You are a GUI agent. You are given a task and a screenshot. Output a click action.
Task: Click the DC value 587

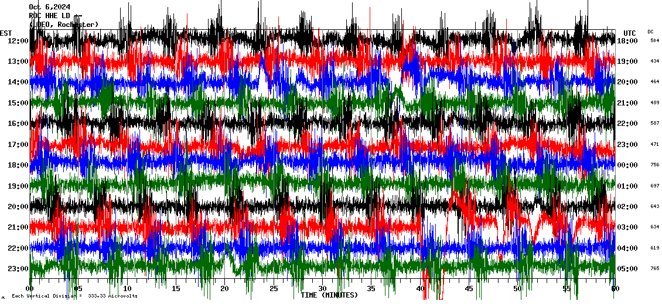click(654, 124)
